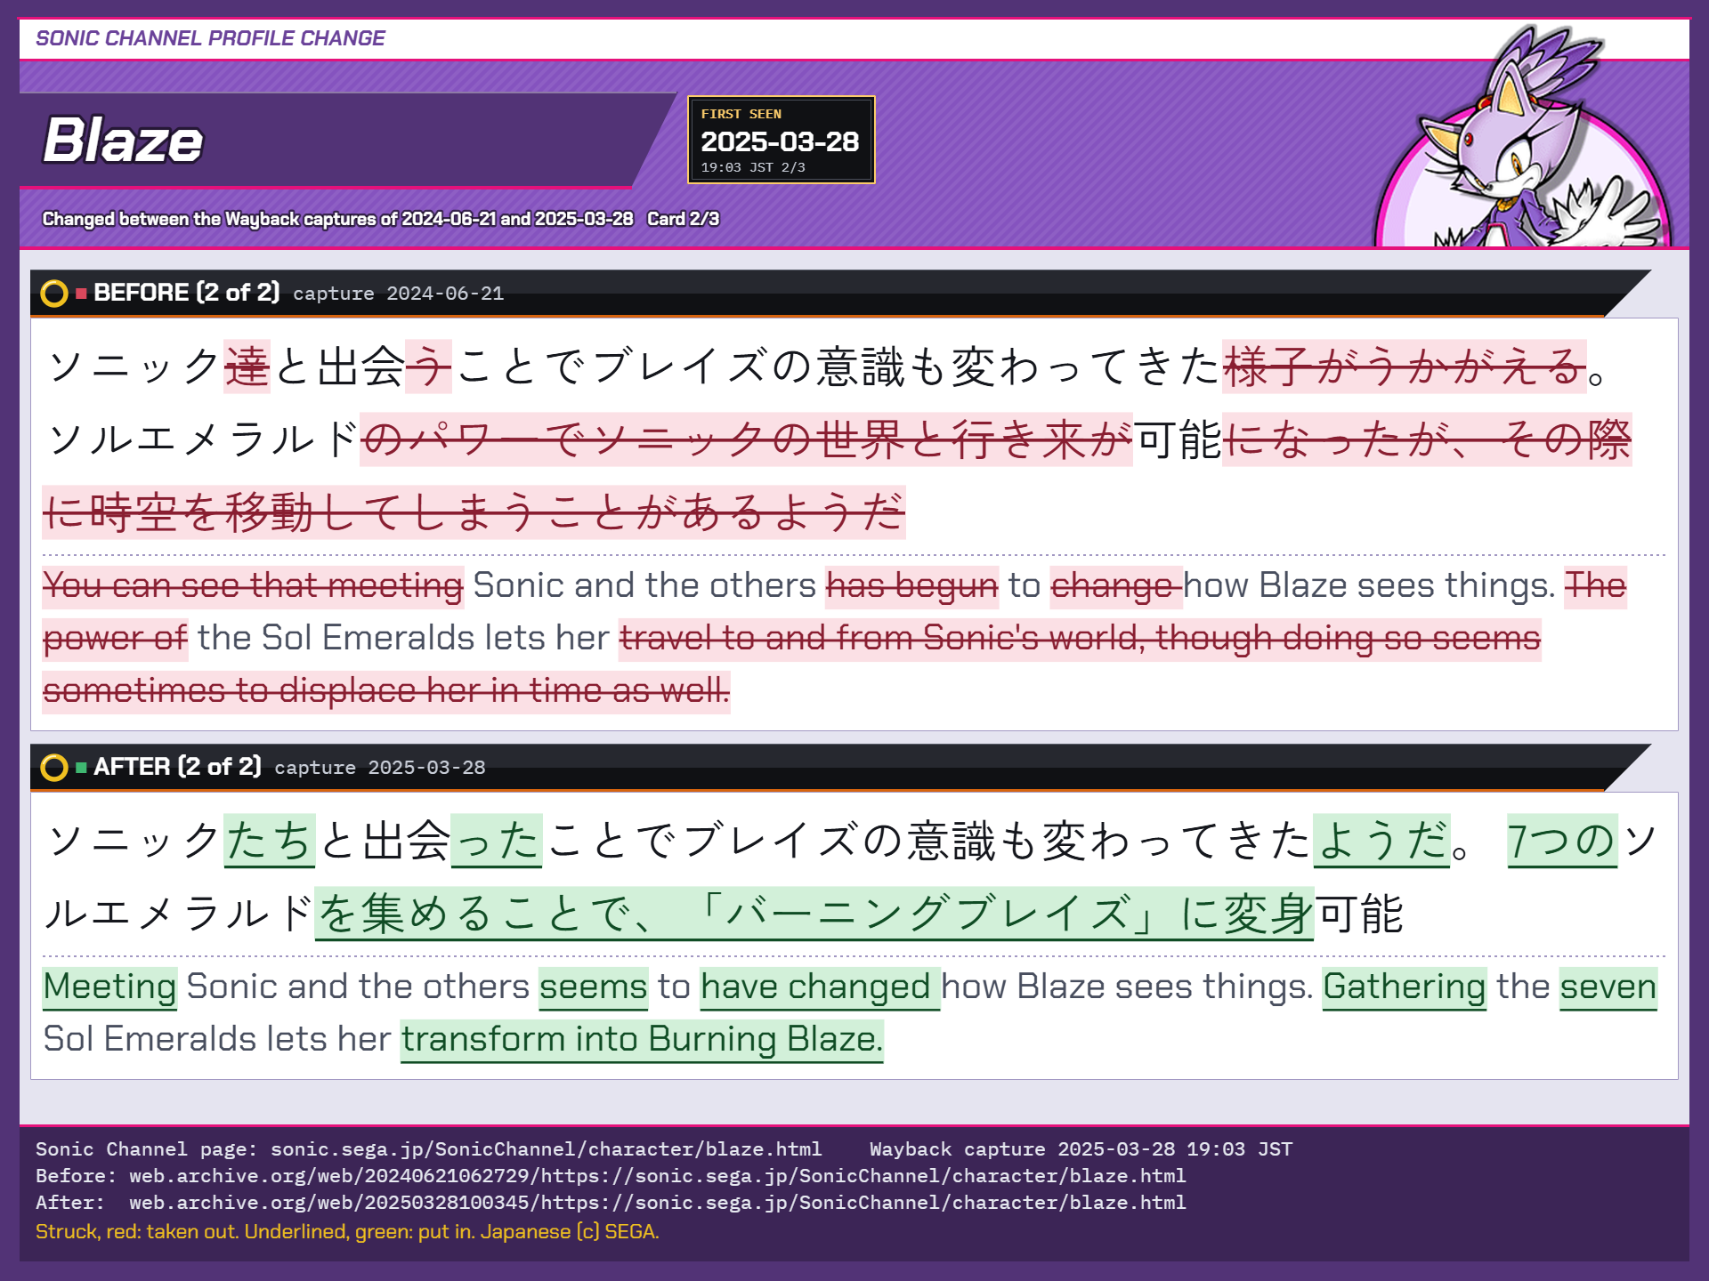1709x1281 pixels.
Task: Select the FIRST SEEN 2025-03-28 date badge
Action: (781, 140)
